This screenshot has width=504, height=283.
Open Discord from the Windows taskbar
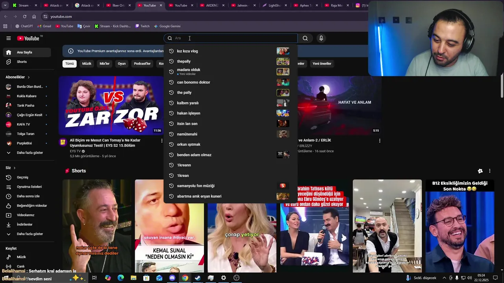pos(172,278)
